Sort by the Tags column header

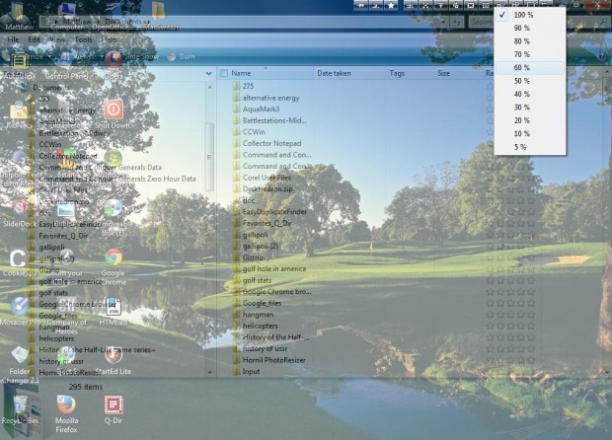point(409,73)
